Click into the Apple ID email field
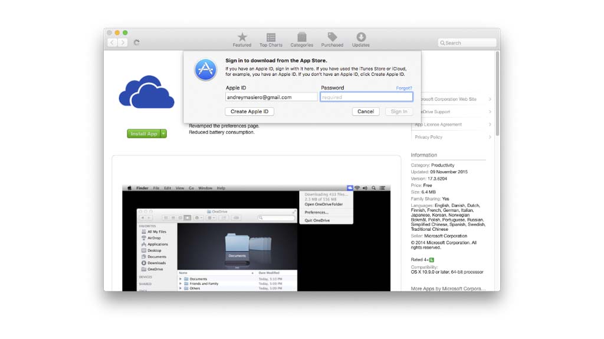 [271, 97]
